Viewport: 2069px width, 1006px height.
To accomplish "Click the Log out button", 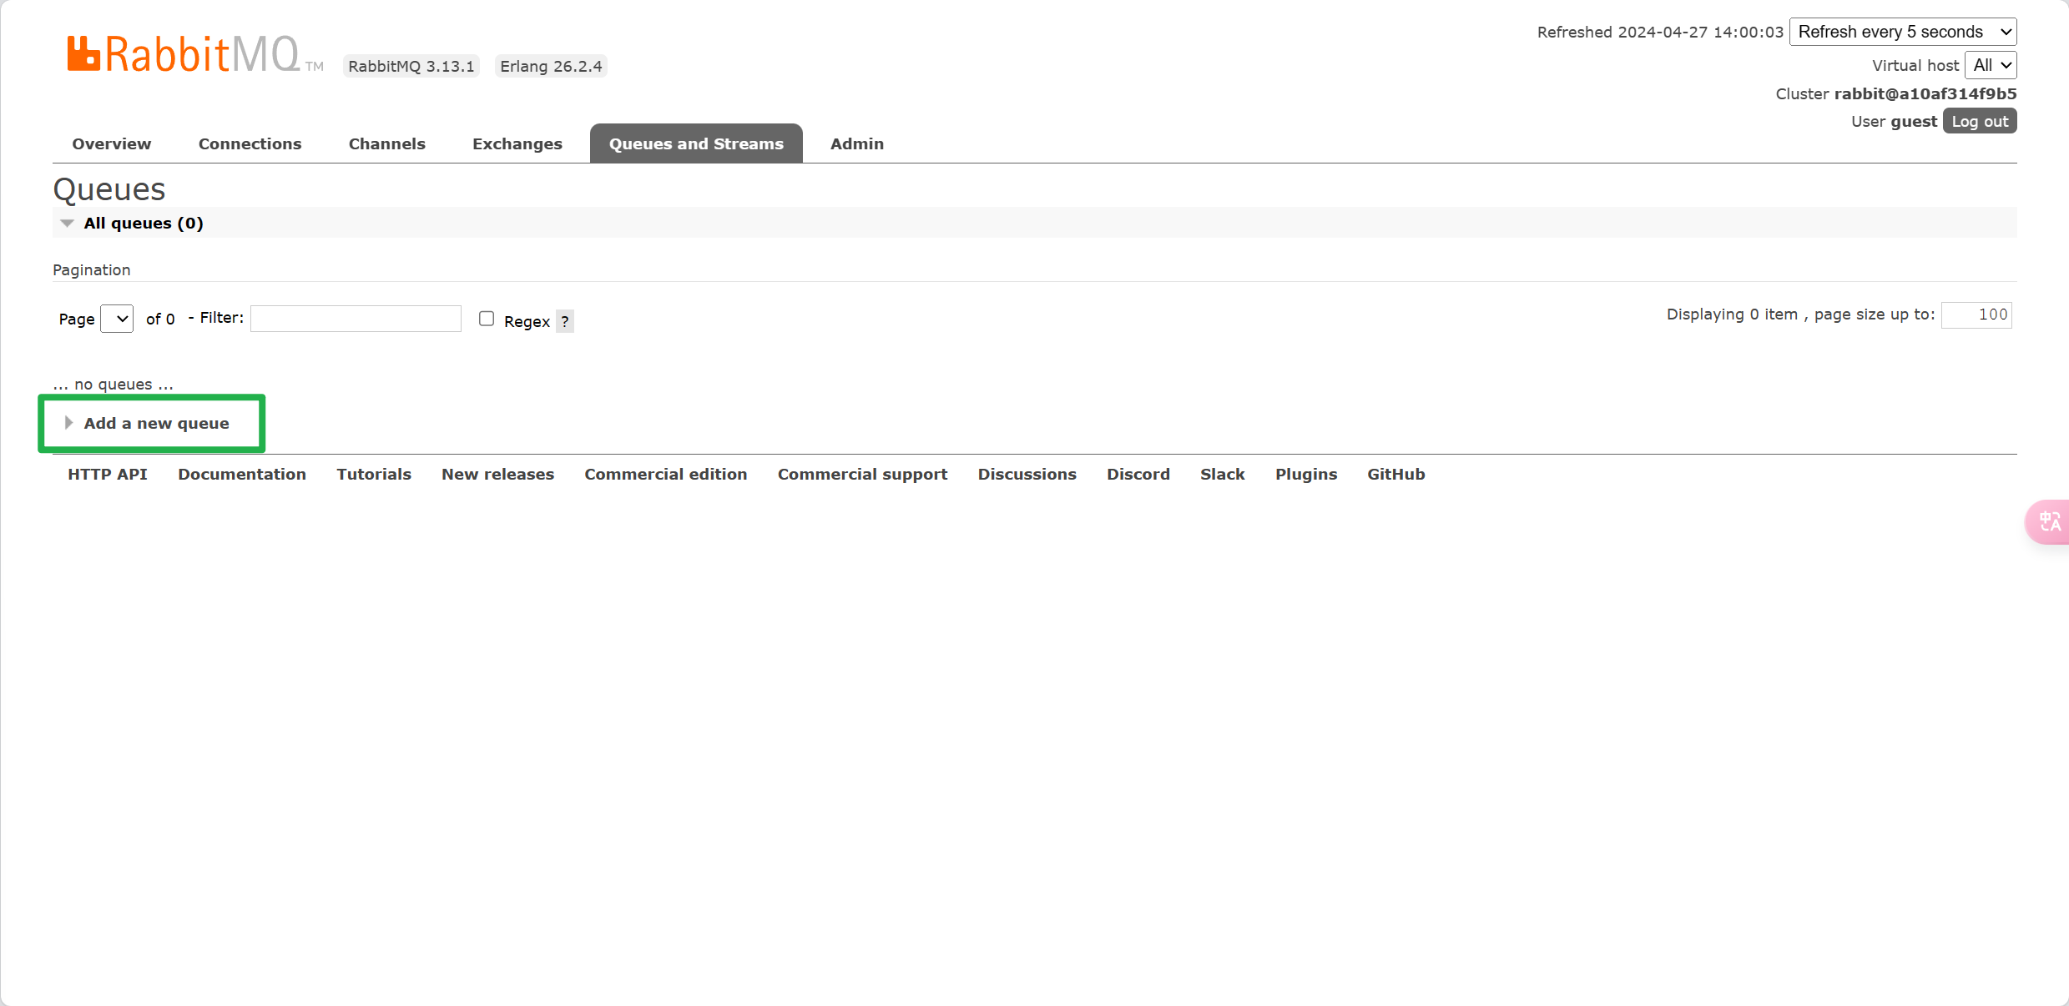I will click(x=1979, y=122).
